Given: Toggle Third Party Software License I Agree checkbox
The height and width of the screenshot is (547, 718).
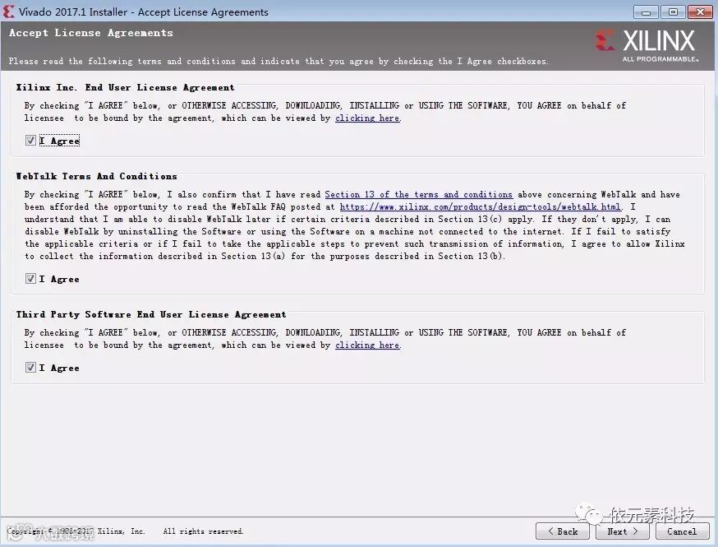Looking at the screenshot, I should (x=30, y=367).
